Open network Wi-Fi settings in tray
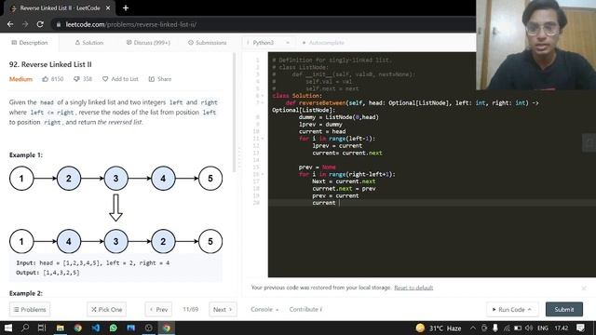596x335 pixels. [x=507, y=328]
